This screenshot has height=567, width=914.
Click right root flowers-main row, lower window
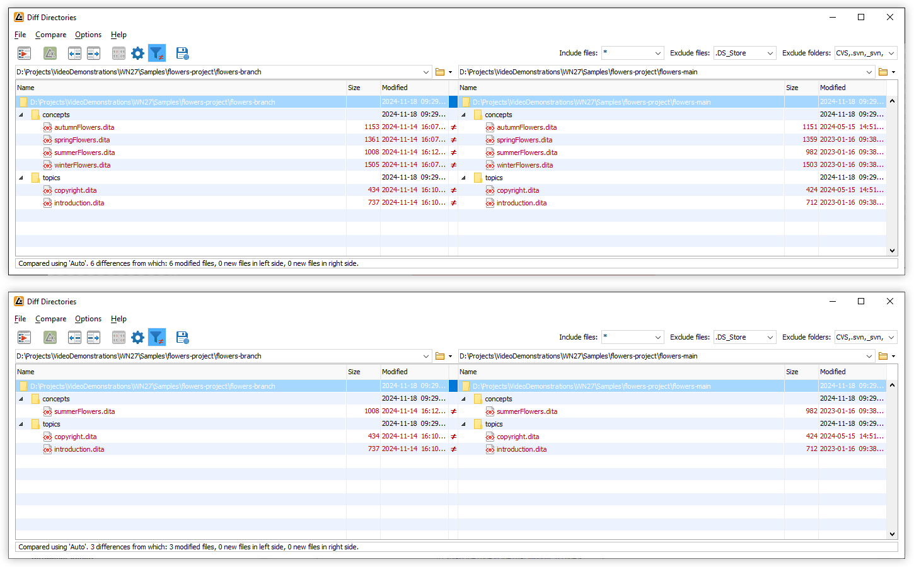[672, 386]
